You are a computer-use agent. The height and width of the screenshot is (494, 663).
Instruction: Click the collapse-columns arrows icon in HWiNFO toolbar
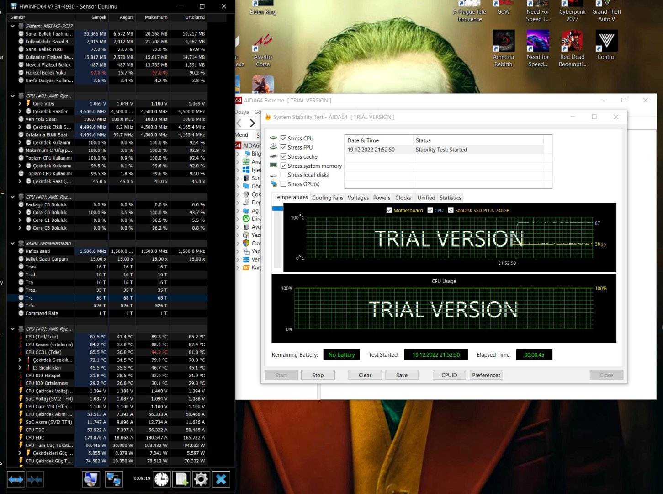[x=35, y=479]
